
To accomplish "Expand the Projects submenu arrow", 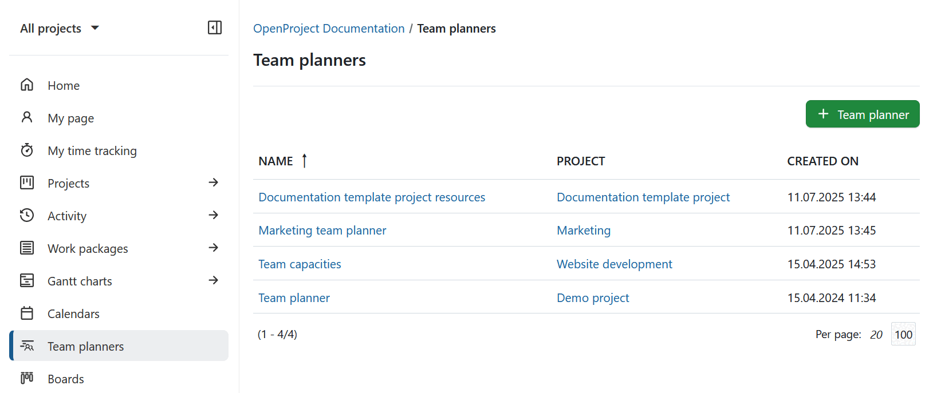I will [x=214, y=182].
